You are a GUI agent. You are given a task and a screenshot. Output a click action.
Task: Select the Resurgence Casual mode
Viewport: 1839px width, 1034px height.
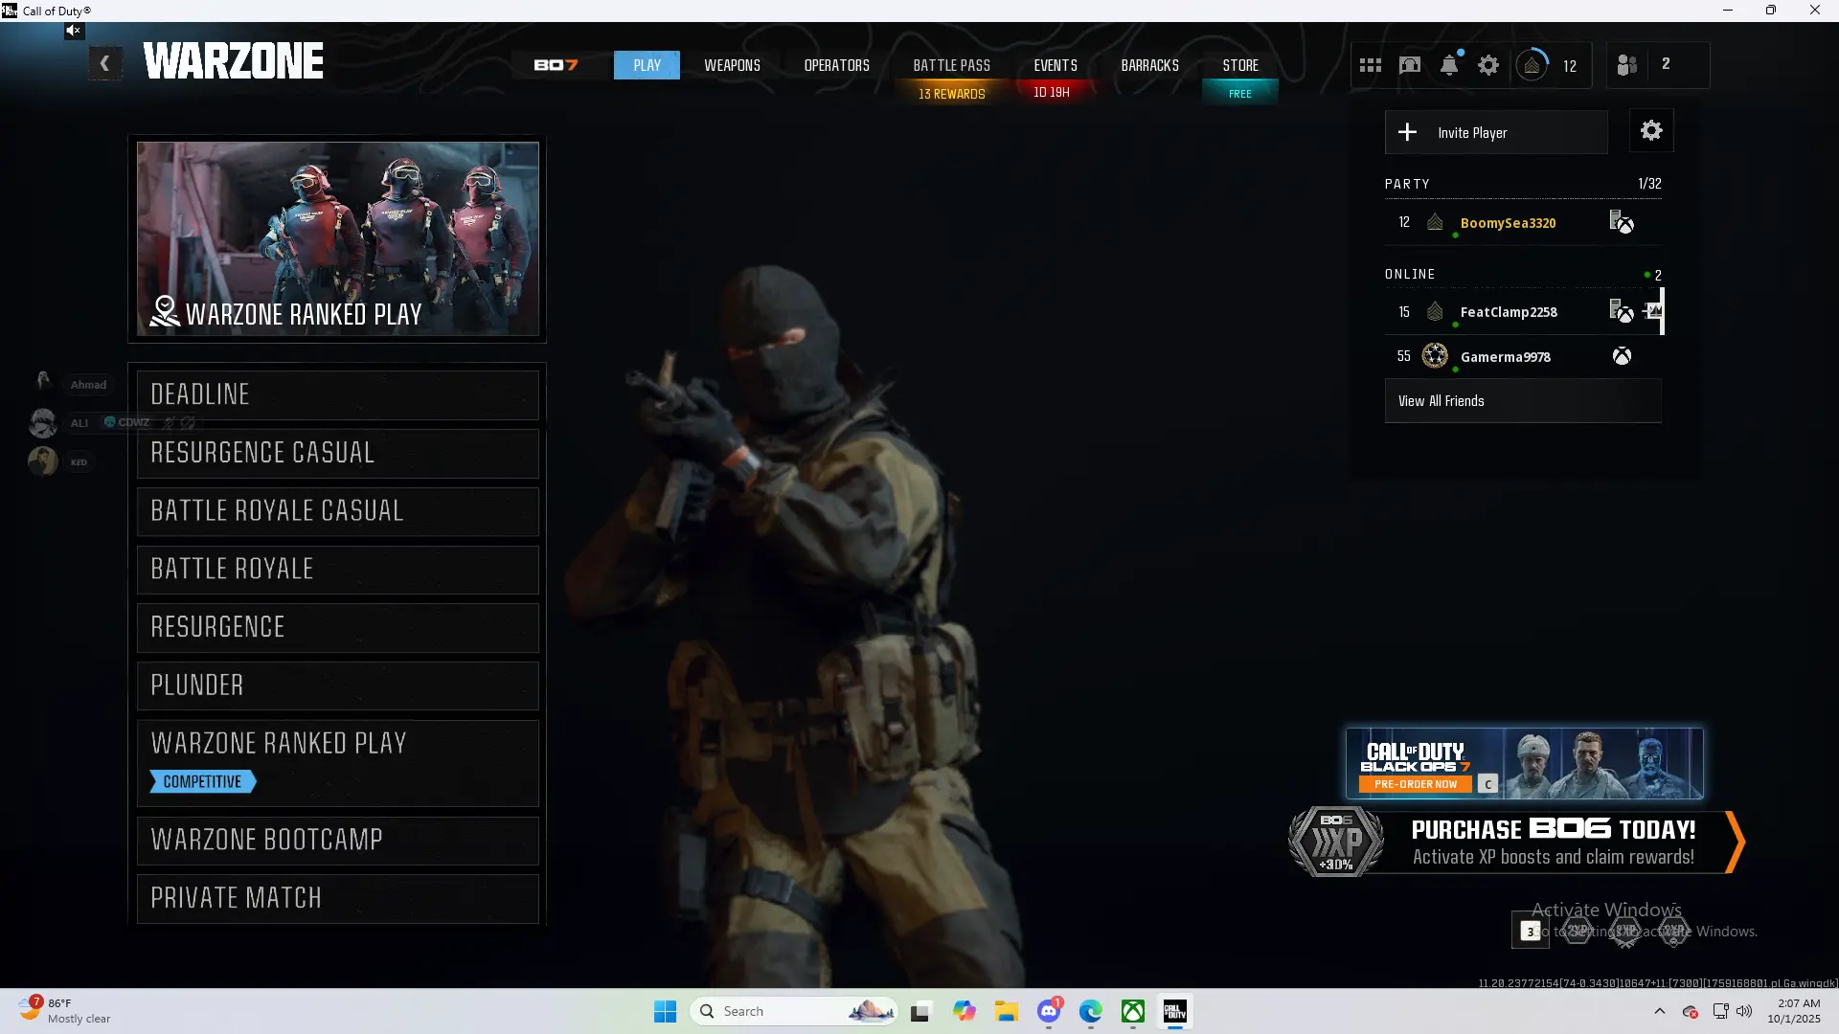[x=338, y=453]
